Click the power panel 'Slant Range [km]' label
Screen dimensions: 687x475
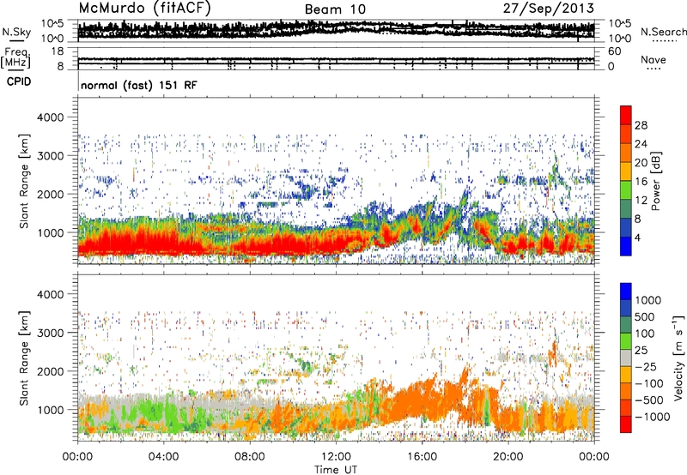pyautogui.click(x=24, y=181)
